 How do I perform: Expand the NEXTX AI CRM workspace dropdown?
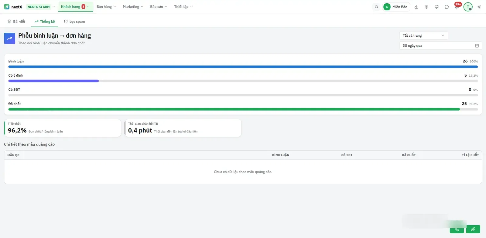[x=41, y=7]
